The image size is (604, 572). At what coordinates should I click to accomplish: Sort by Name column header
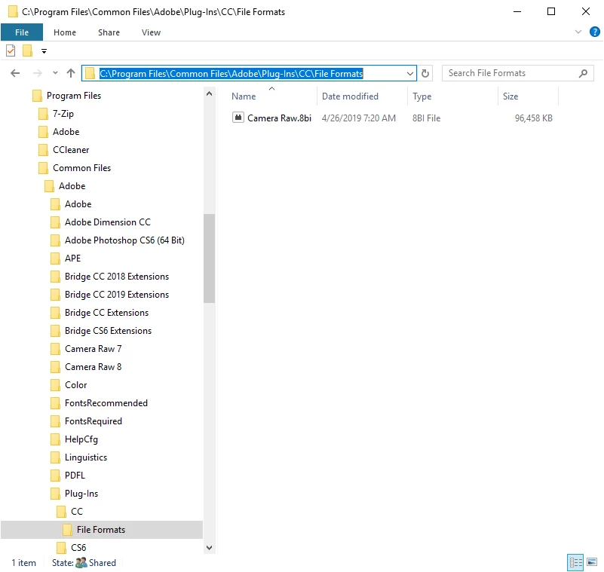pos(244,96)
